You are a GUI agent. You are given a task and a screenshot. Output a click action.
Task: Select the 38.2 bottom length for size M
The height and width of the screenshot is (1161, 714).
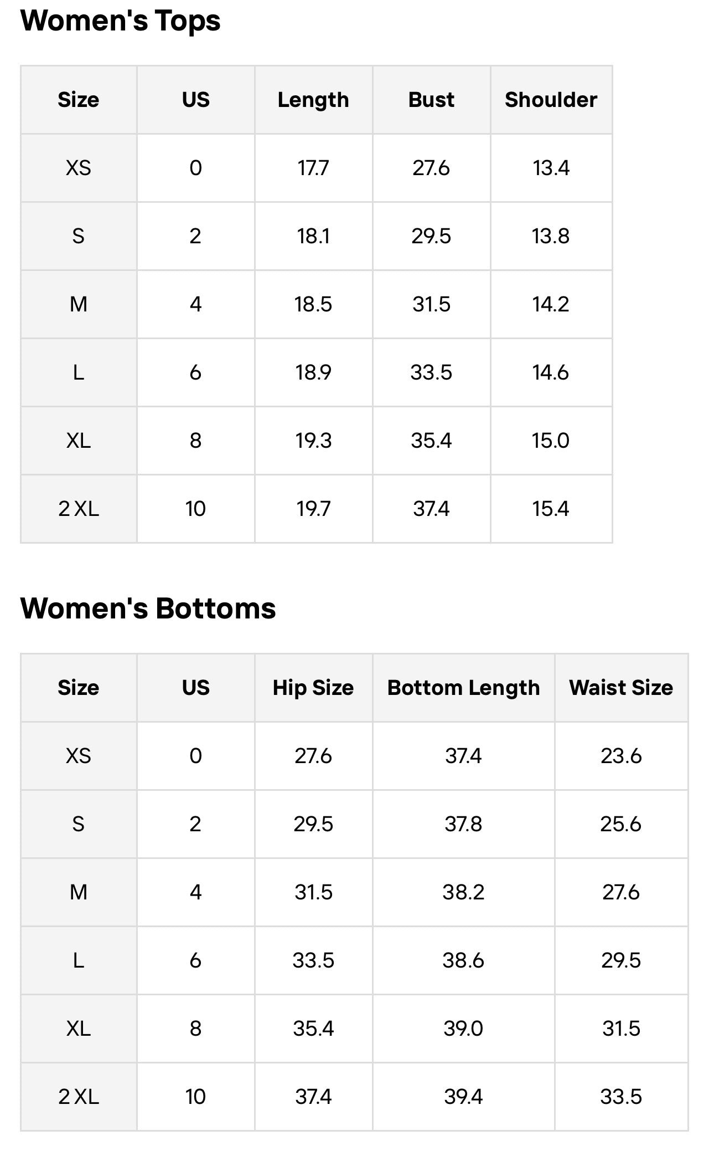pos(463,892)
